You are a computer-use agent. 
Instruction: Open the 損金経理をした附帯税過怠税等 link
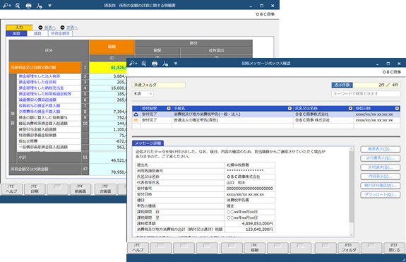coord(44,94)
